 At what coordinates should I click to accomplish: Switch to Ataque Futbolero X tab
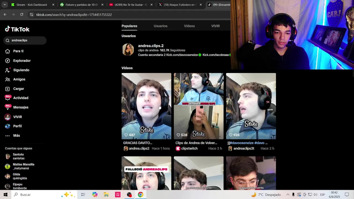coord(180,5)
